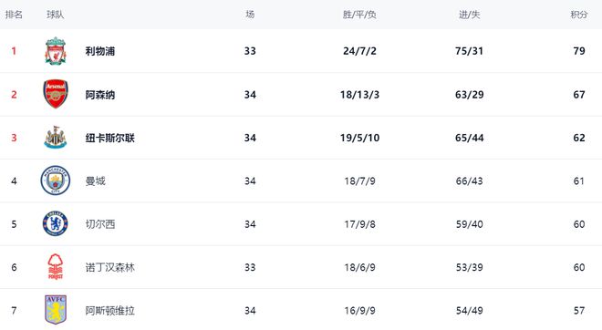Select the 纽卡斯尔联 team name
This screenshot has width=602, height=330.
[x=110, y=138]
